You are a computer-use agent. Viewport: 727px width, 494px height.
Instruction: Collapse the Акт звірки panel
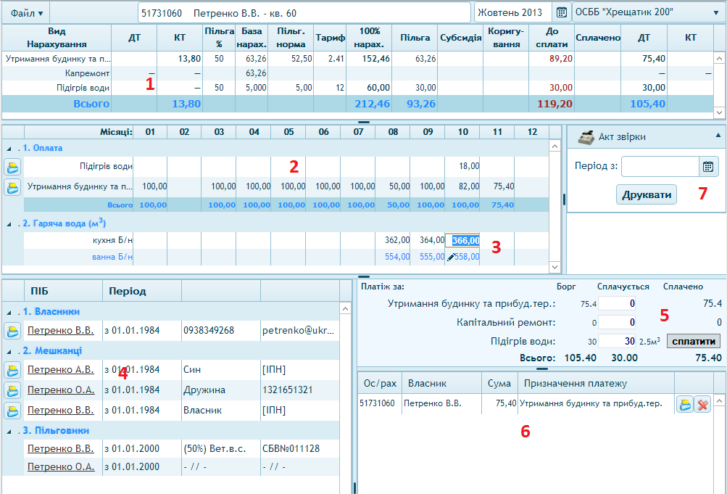click(x=718, y=136)
